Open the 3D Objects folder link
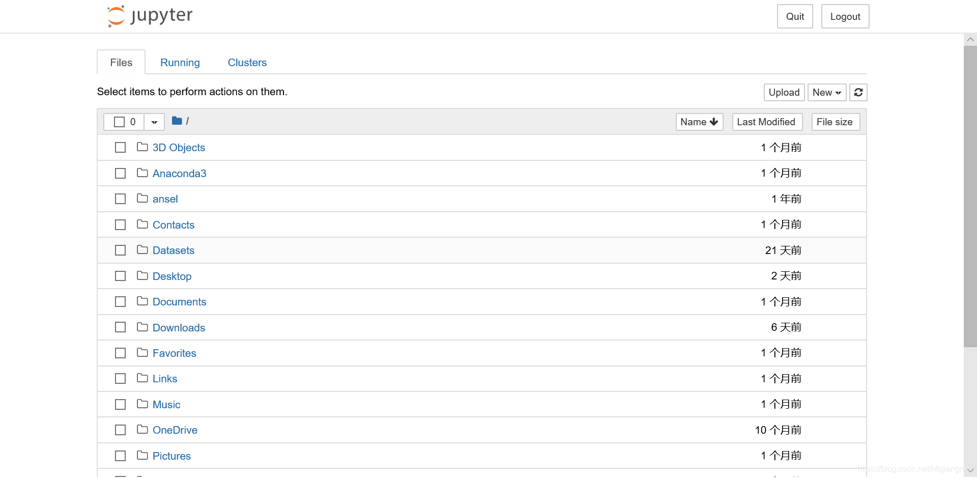 pyautogui.click(x=179, y=148)
